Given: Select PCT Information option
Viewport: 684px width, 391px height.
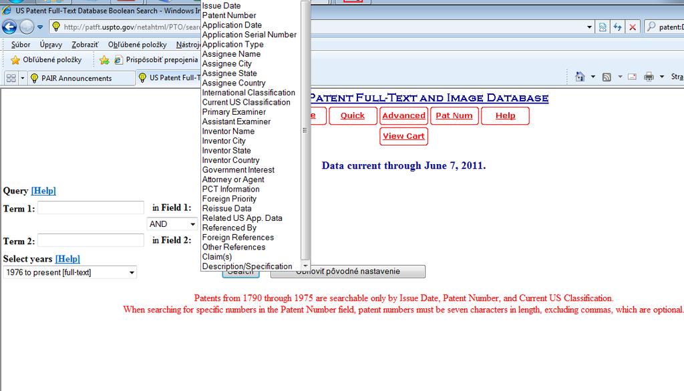Looking at the screenshot, I should click(x=230, y=189).
